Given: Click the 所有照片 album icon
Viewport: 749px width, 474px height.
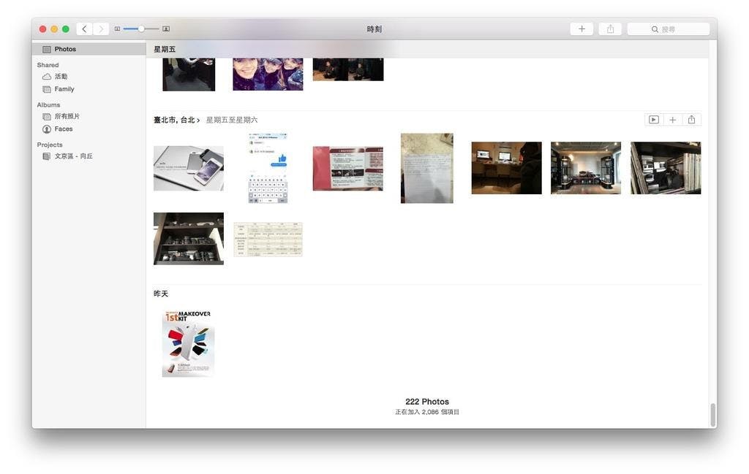Looking at the screenshot, I should click(46, 116).
